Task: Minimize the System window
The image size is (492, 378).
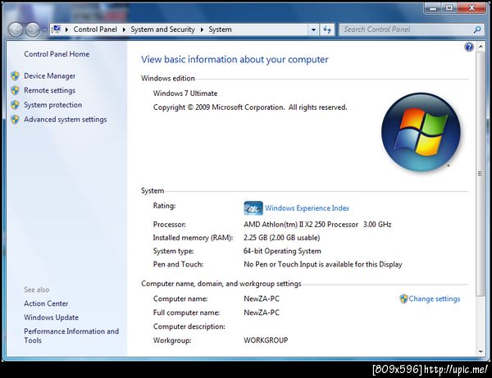Action: click(433, 8)
